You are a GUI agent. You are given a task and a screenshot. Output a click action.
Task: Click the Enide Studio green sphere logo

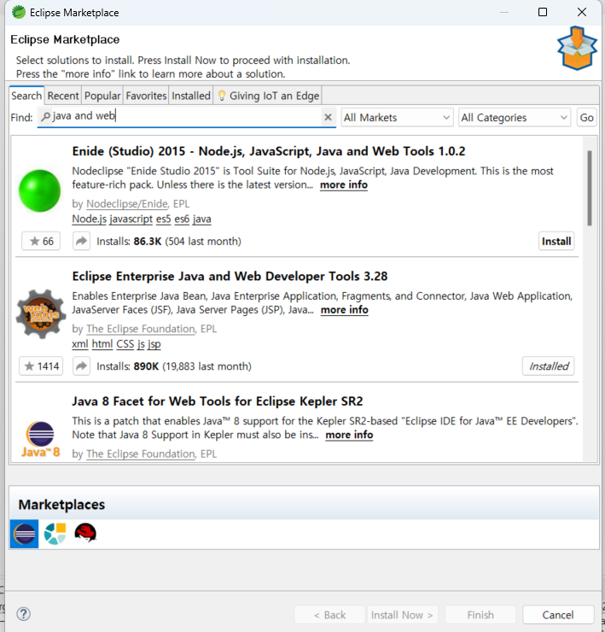[x=39, y=190]
